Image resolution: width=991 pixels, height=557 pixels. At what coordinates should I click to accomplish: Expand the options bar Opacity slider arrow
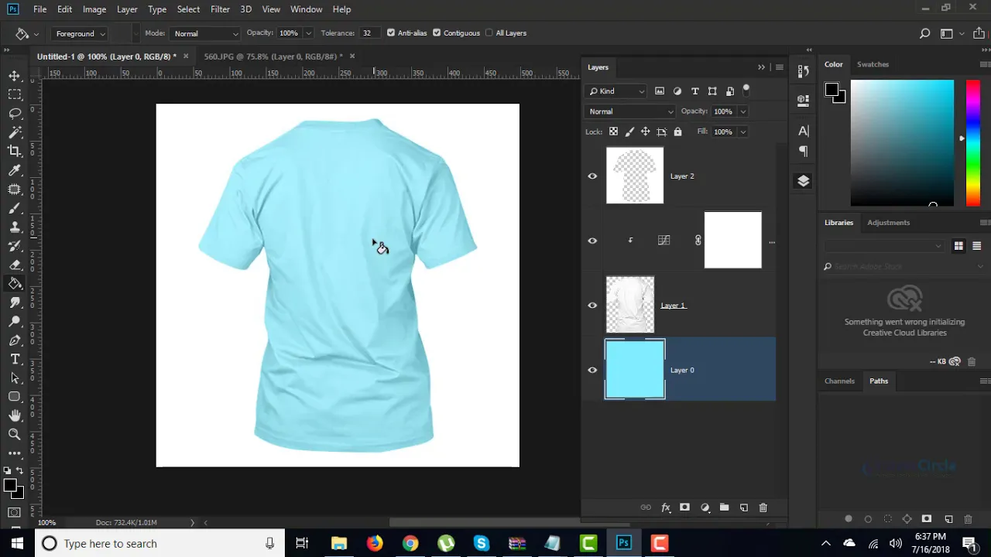click(x=308, y=33)
